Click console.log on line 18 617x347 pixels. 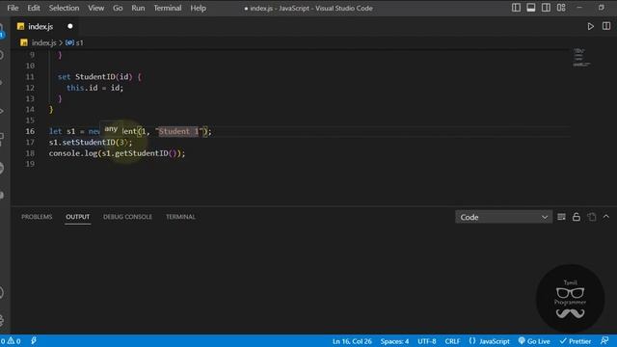pyautogui.click(x=73, y=153)
